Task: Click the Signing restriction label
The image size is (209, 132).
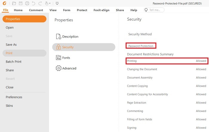Action: pos(132,128)
